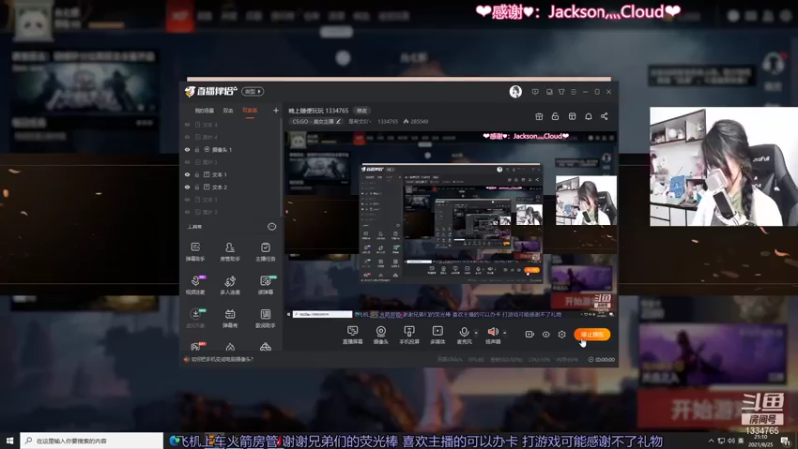The width and height of the screenshot is (798, 449).
Task: Hide the 文本 1 layer with its eye
Action: pyautogui.click(x=187, y=174)
